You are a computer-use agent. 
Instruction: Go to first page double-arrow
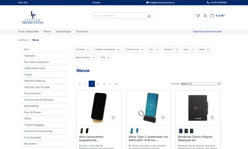point(79,84)
